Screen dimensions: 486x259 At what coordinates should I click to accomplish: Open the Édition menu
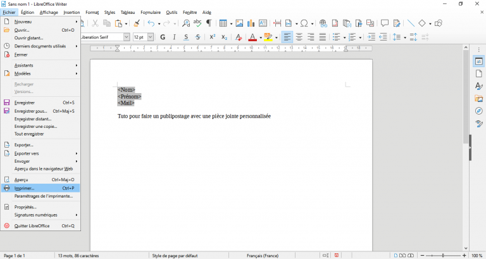pos(27,13)
